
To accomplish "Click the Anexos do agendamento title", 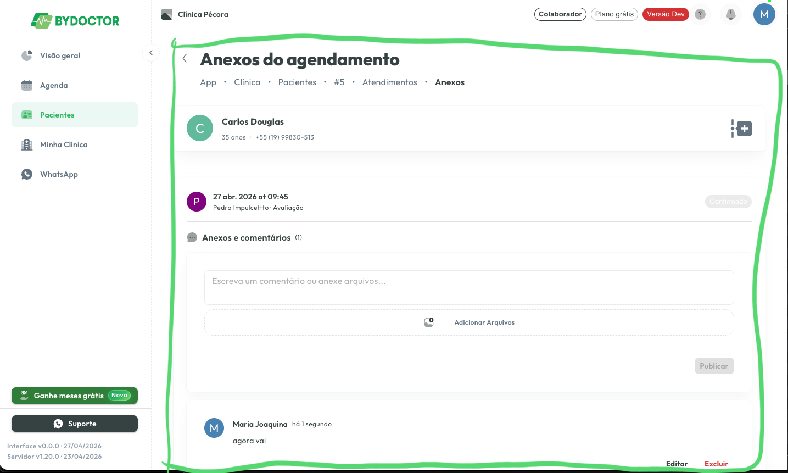I will pyautogui.click(x=300, y=59).
